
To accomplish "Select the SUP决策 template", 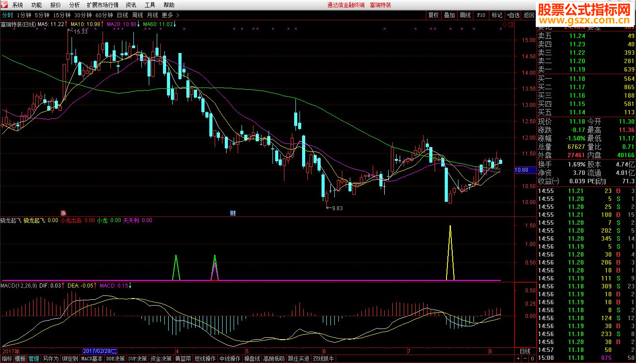I will tap(138, 359).
